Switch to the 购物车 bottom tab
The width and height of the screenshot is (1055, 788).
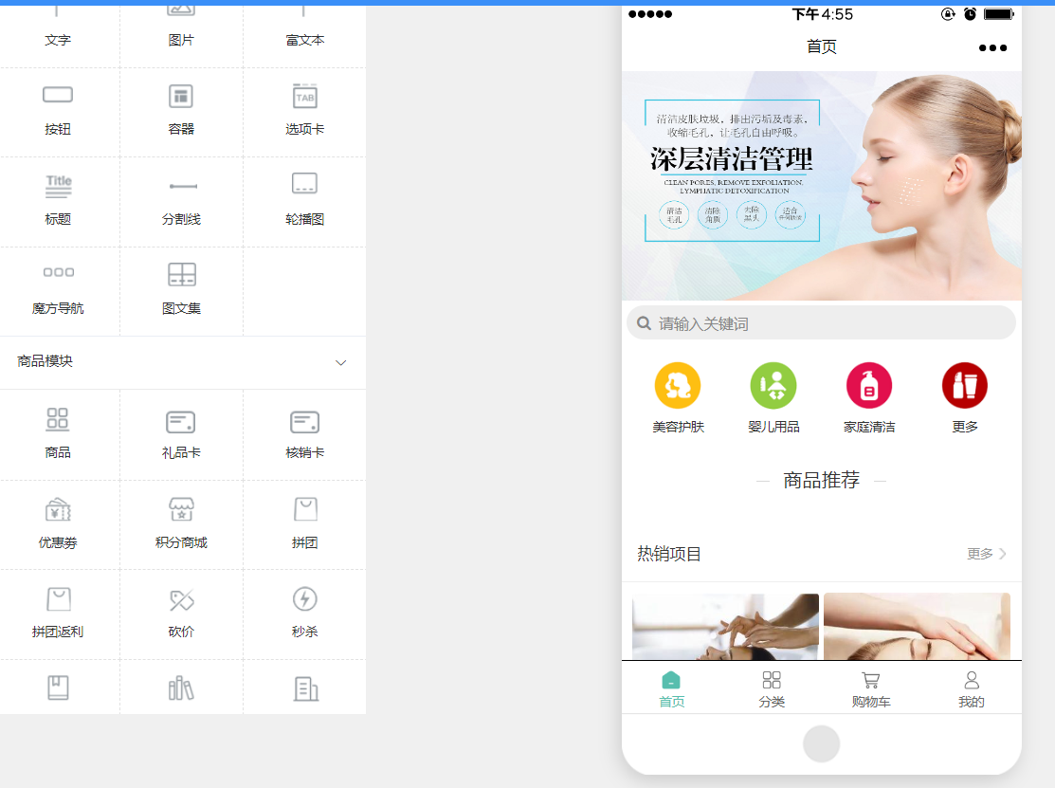(x=871, y=689)
